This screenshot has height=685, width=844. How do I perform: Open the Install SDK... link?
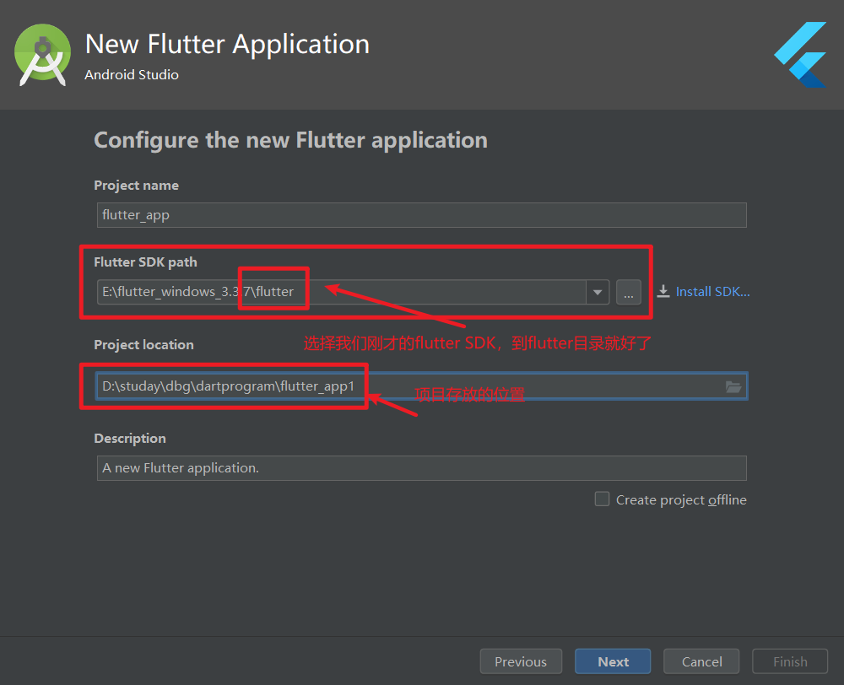click(x=712, y=291)
